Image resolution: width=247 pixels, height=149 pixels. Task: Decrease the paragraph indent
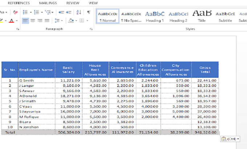pos(61,12)
